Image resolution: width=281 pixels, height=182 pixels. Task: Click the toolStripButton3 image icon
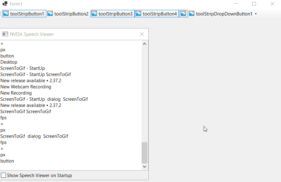point(94,13)
